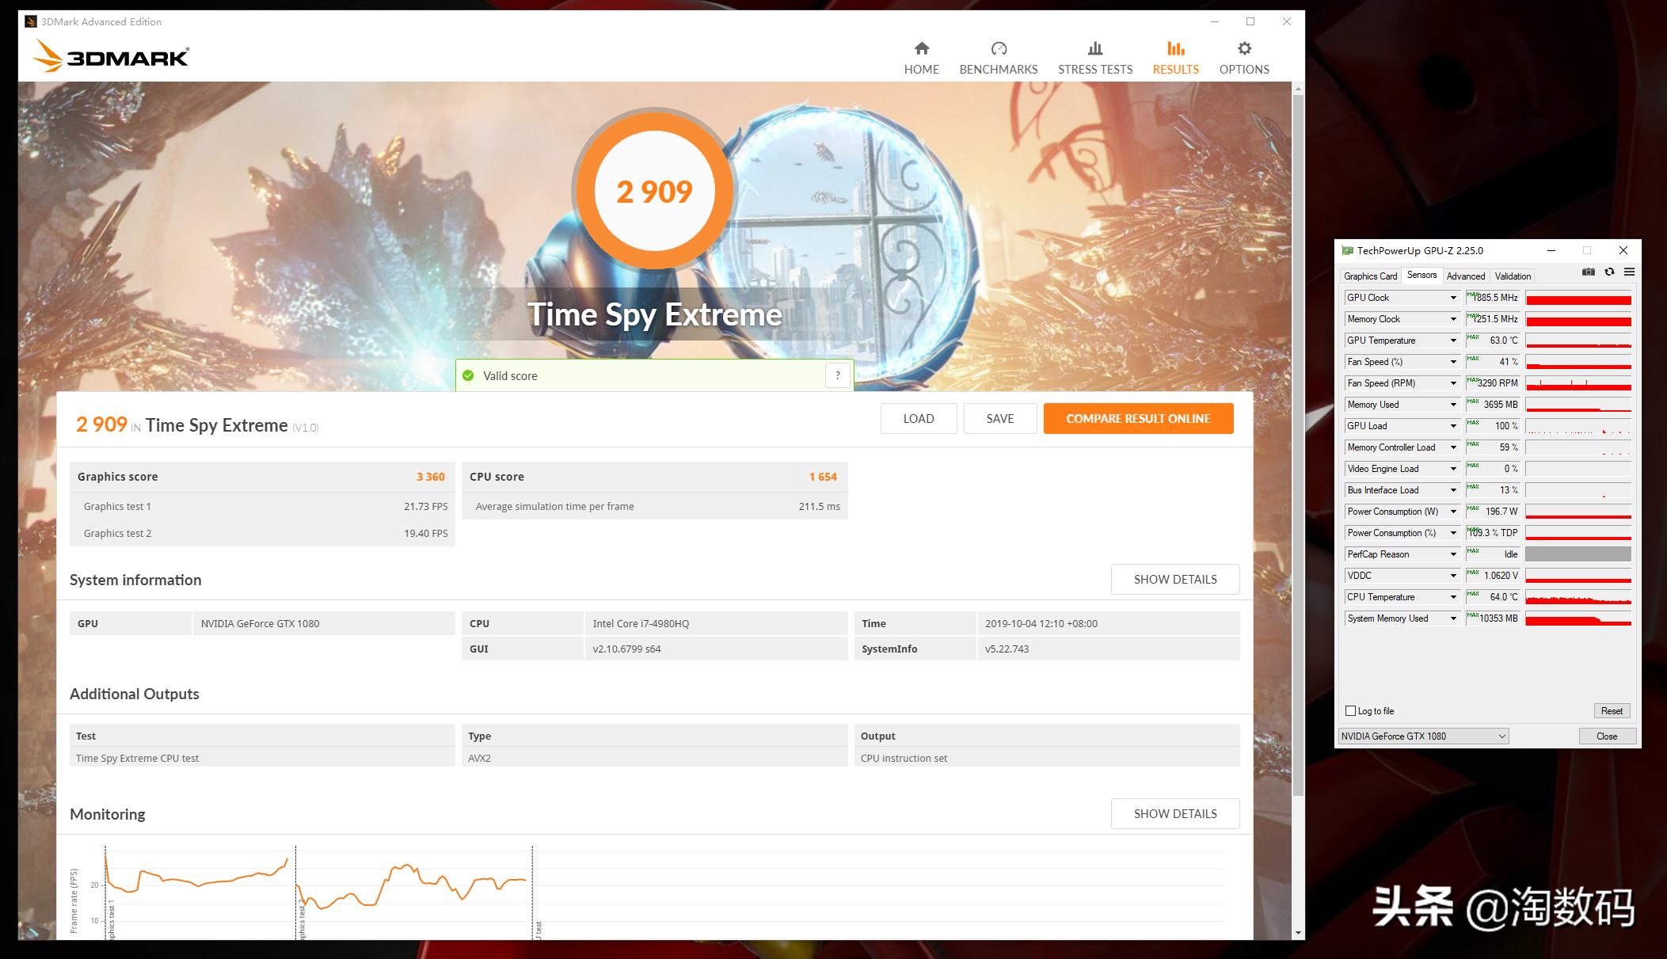The width and height of the screenshot is (1667, 959).
Task: Click GPU-Z refresh icon
Action: (x=1609, y=272)
